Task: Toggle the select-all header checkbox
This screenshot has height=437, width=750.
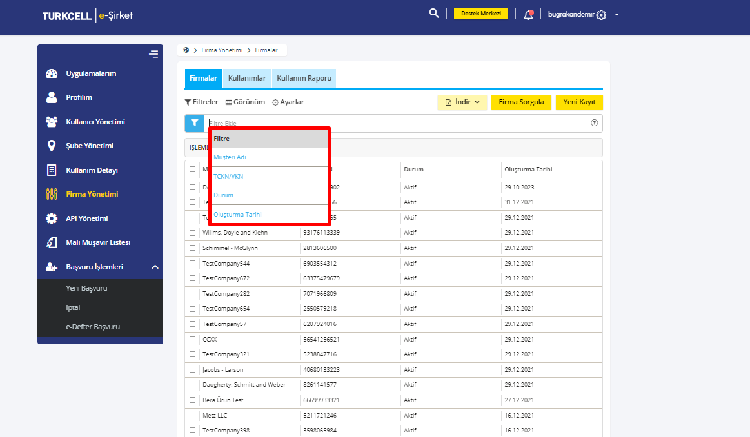Action: [x=192, y=170]
